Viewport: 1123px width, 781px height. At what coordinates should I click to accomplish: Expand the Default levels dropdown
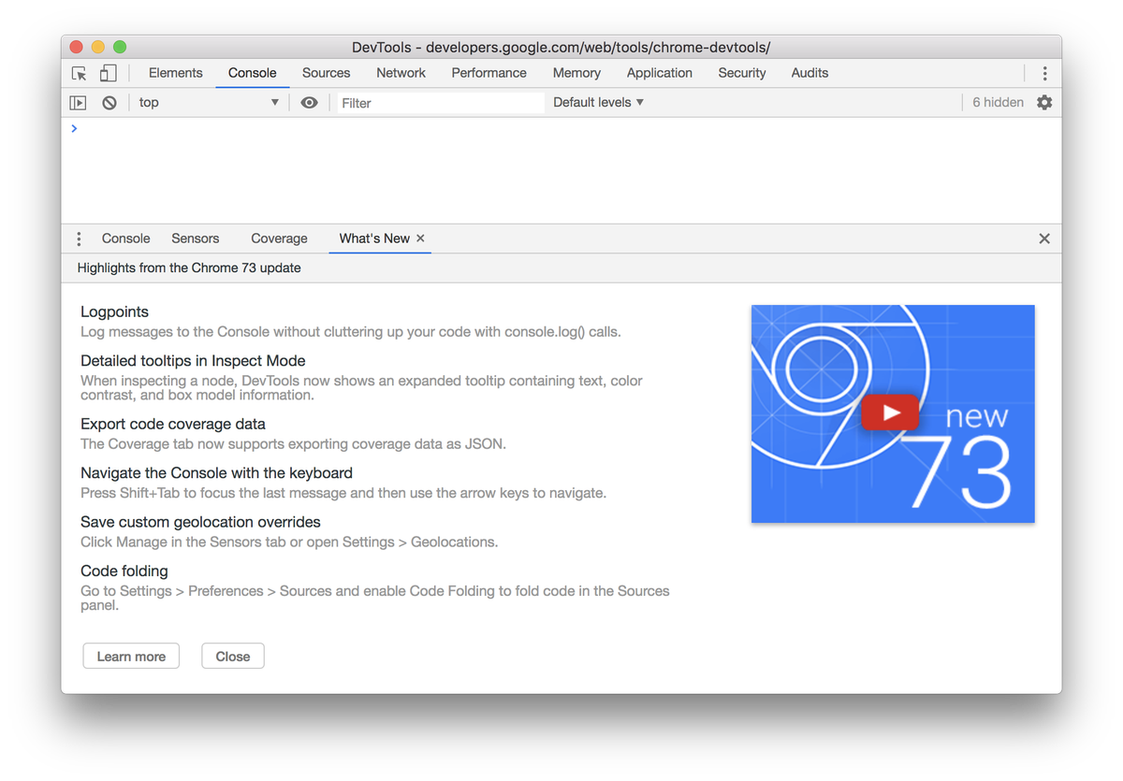599,103
